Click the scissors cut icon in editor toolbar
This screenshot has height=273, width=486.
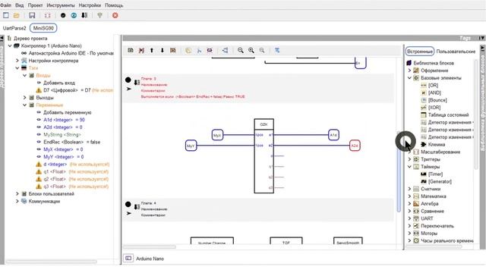(x=199, y=50)
